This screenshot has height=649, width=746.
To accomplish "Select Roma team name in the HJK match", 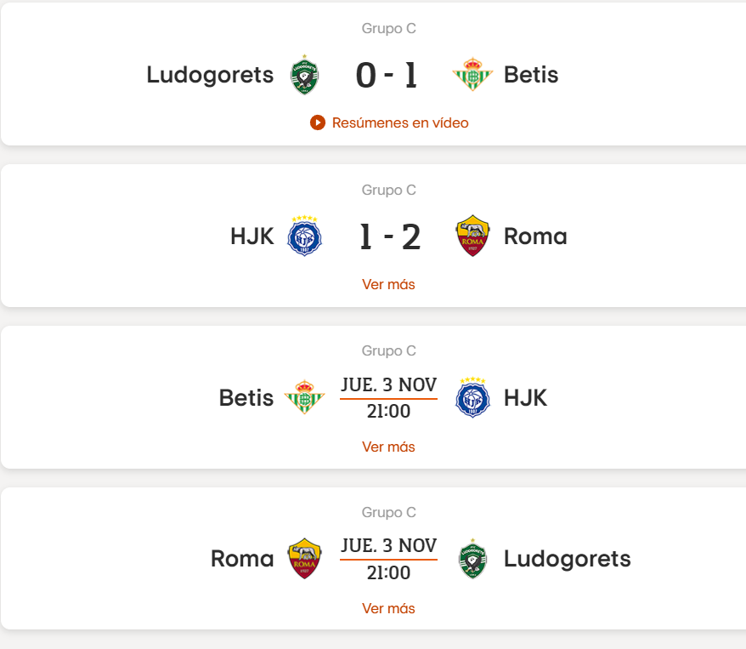I will coord(535,236).
